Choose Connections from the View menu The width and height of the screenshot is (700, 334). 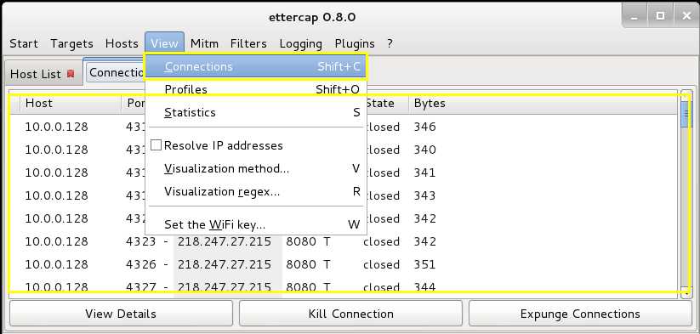tap(255, 66)
